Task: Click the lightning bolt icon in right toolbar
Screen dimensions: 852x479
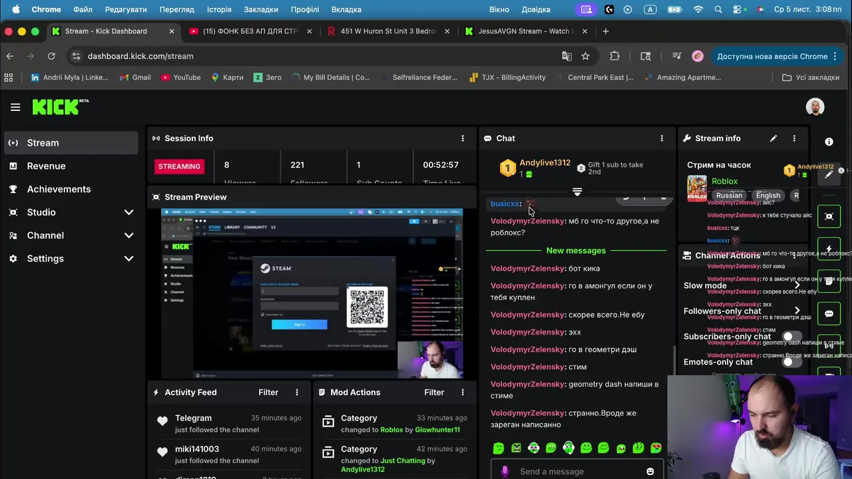Action: (829, 249)
